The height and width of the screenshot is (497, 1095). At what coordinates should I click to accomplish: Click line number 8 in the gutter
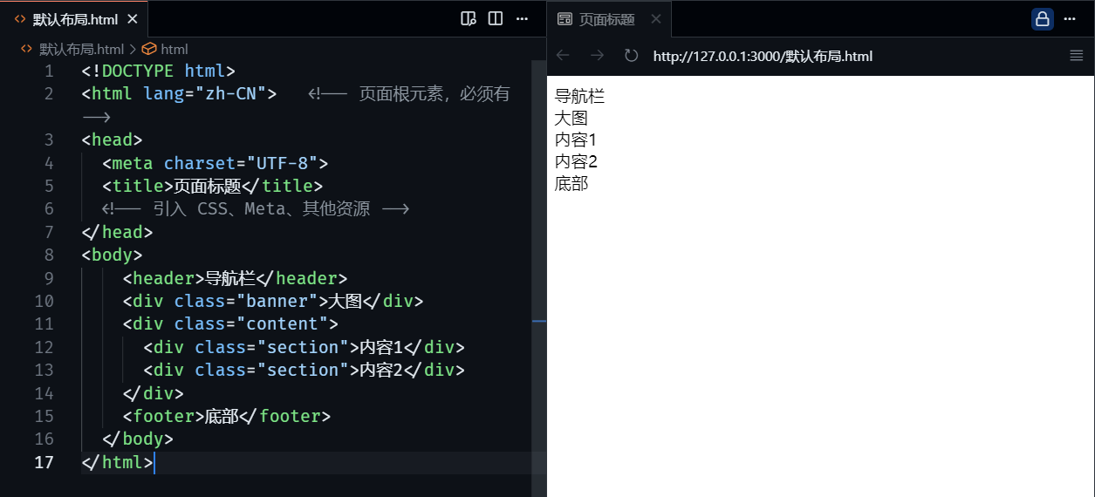pos(49,255)
